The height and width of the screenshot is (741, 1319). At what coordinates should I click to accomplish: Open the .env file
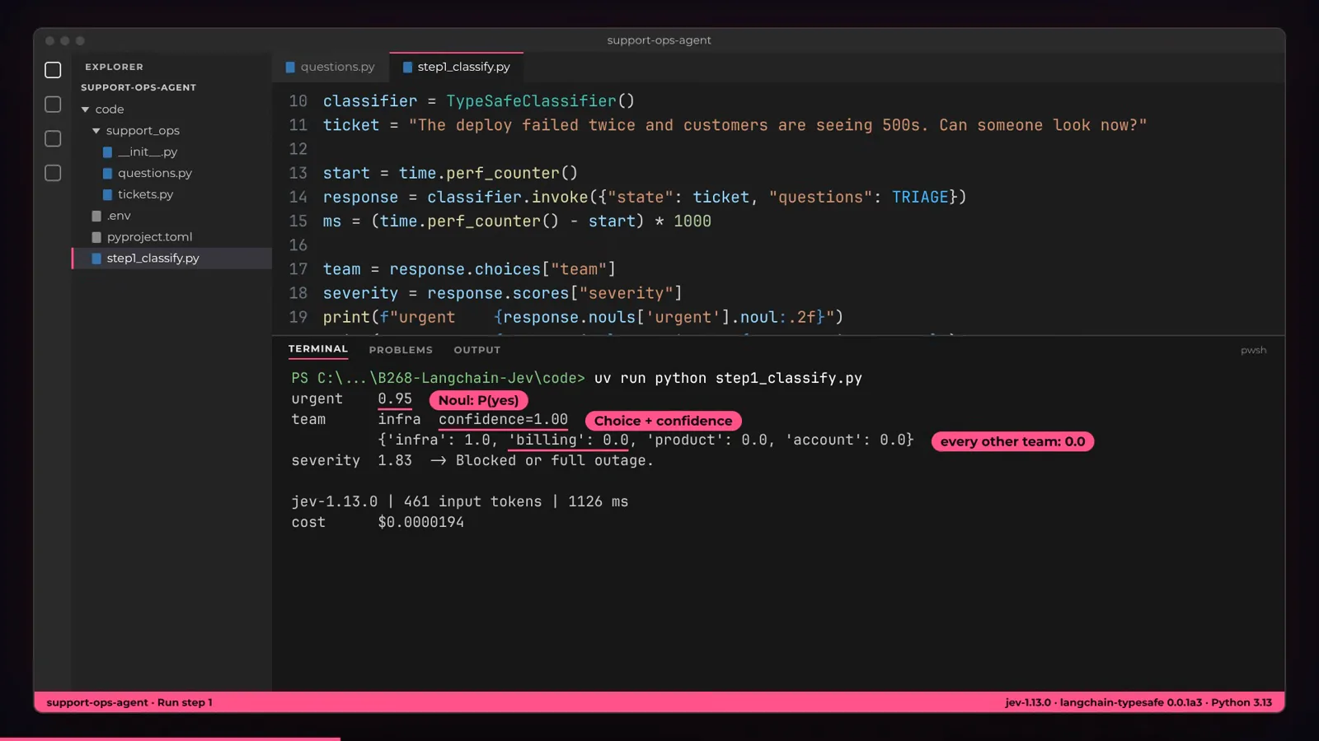[119, 216]
